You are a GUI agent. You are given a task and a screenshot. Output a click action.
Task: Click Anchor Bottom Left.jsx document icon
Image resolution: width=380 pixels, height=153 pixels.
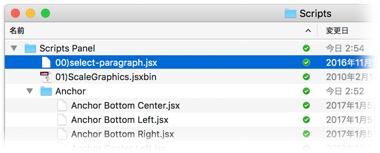(62, 120)
